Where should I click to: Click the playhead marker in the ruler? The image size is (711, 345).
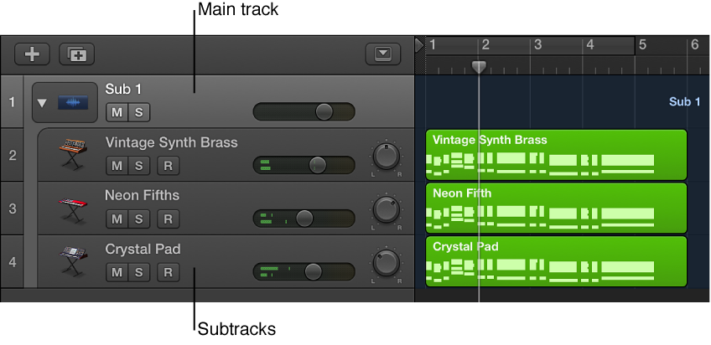point(479,68)
